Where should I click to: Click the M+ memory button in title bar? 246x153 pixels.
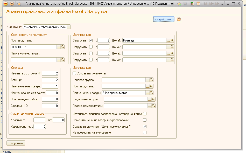point(211,4)
